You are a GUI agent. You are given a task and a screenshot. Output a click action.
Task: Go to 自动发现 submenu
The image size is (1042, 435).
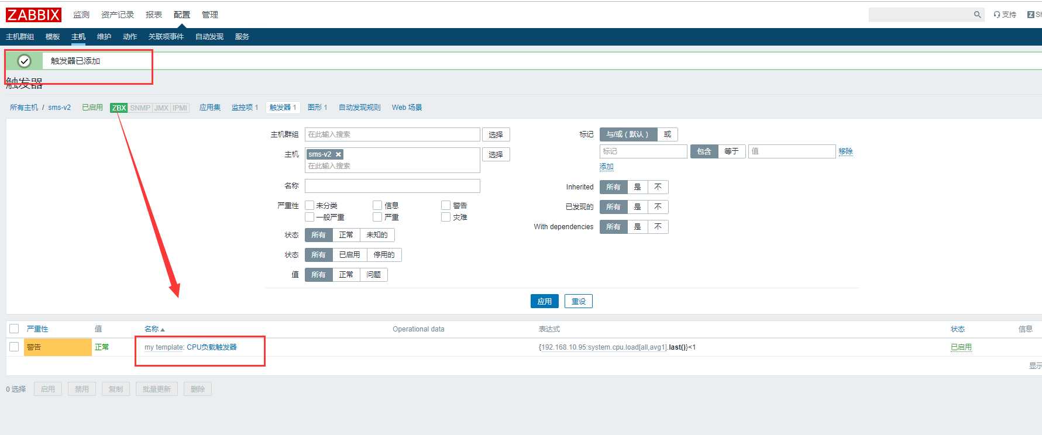(209, 36)
